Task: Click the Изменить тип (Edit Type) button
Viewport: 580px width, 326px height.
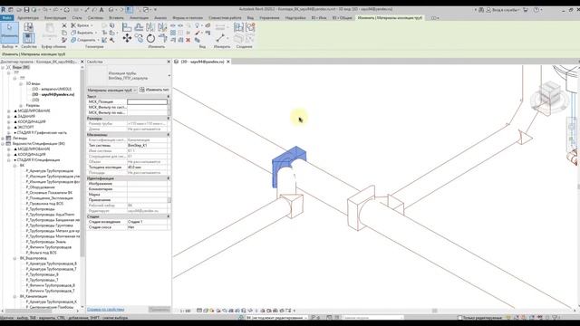Action: [x=154, y=90]
